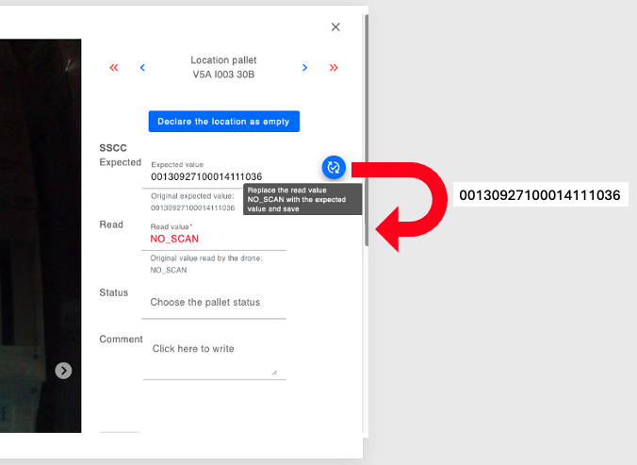The width and height of the screenshot is (637, 465).
Task: Click the SSCC number label outside dialog
Action: click(539, 195)
